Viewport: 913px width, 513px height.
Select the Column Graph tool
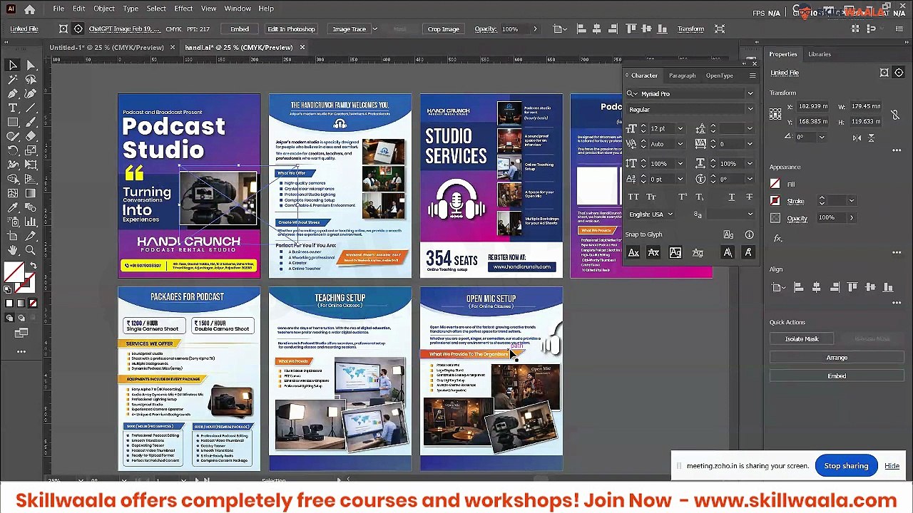31,222
